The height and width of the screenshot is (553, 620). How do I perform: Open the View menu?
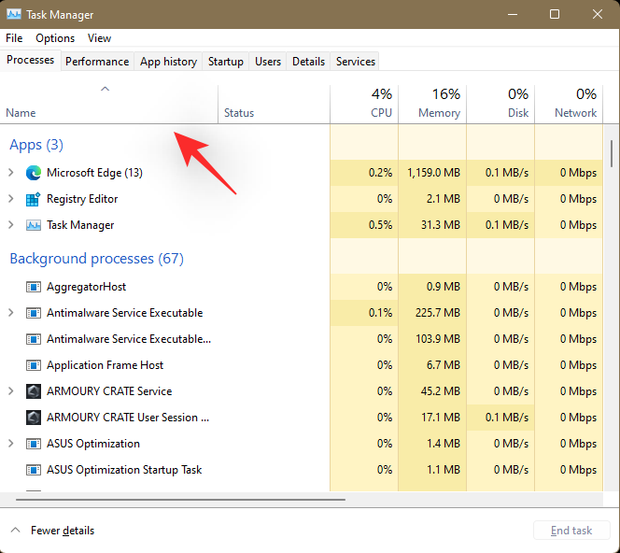pos(99,38)
